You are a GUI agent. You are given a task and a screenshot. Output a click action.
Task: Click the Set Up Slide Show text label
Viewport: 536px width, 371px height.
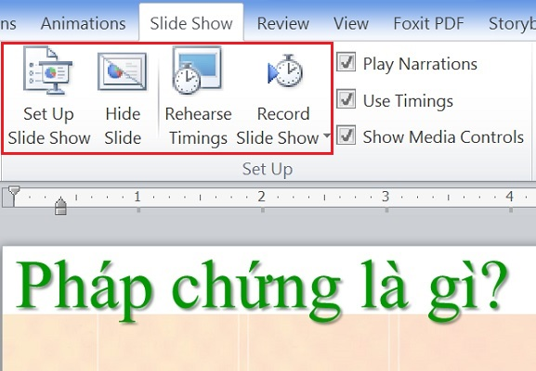click(49, 126)
